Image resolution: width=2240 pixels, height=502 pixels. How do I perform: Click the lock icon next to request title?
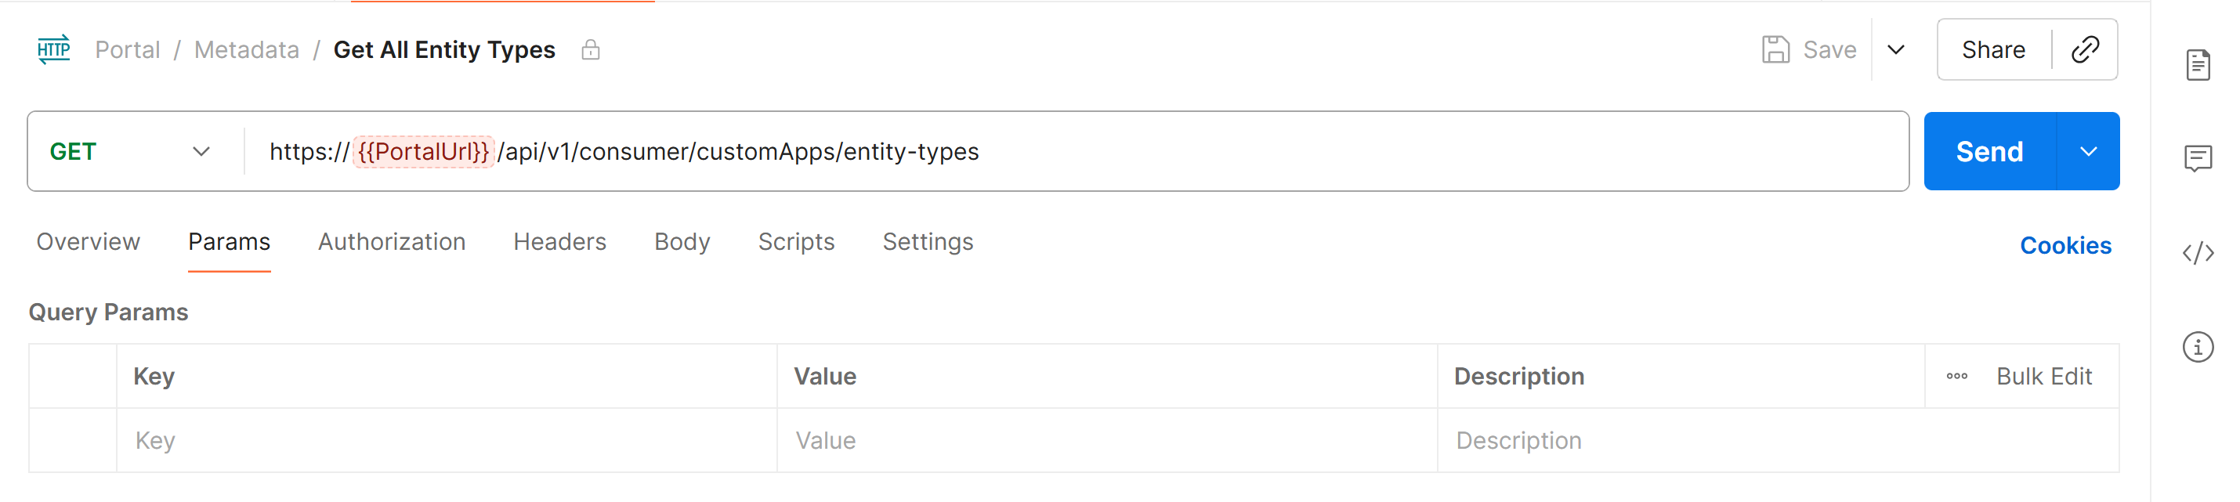click(x=592, y=50)
